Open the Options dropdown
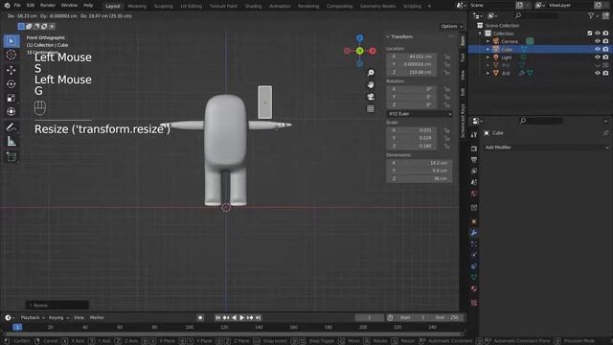The height and width of the screenshot is (345, 613). click(x=451, y=26)
